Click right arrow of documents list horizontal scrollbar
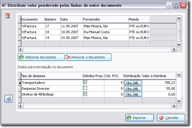192x128 pixels. coord(174,49)
